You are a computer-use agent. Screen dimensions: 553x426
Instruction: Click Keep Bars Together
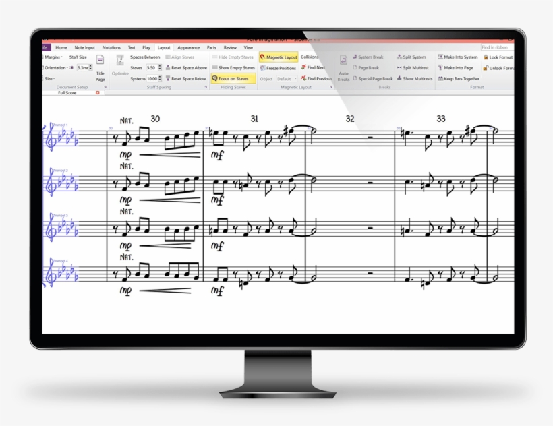click(459, 79)
